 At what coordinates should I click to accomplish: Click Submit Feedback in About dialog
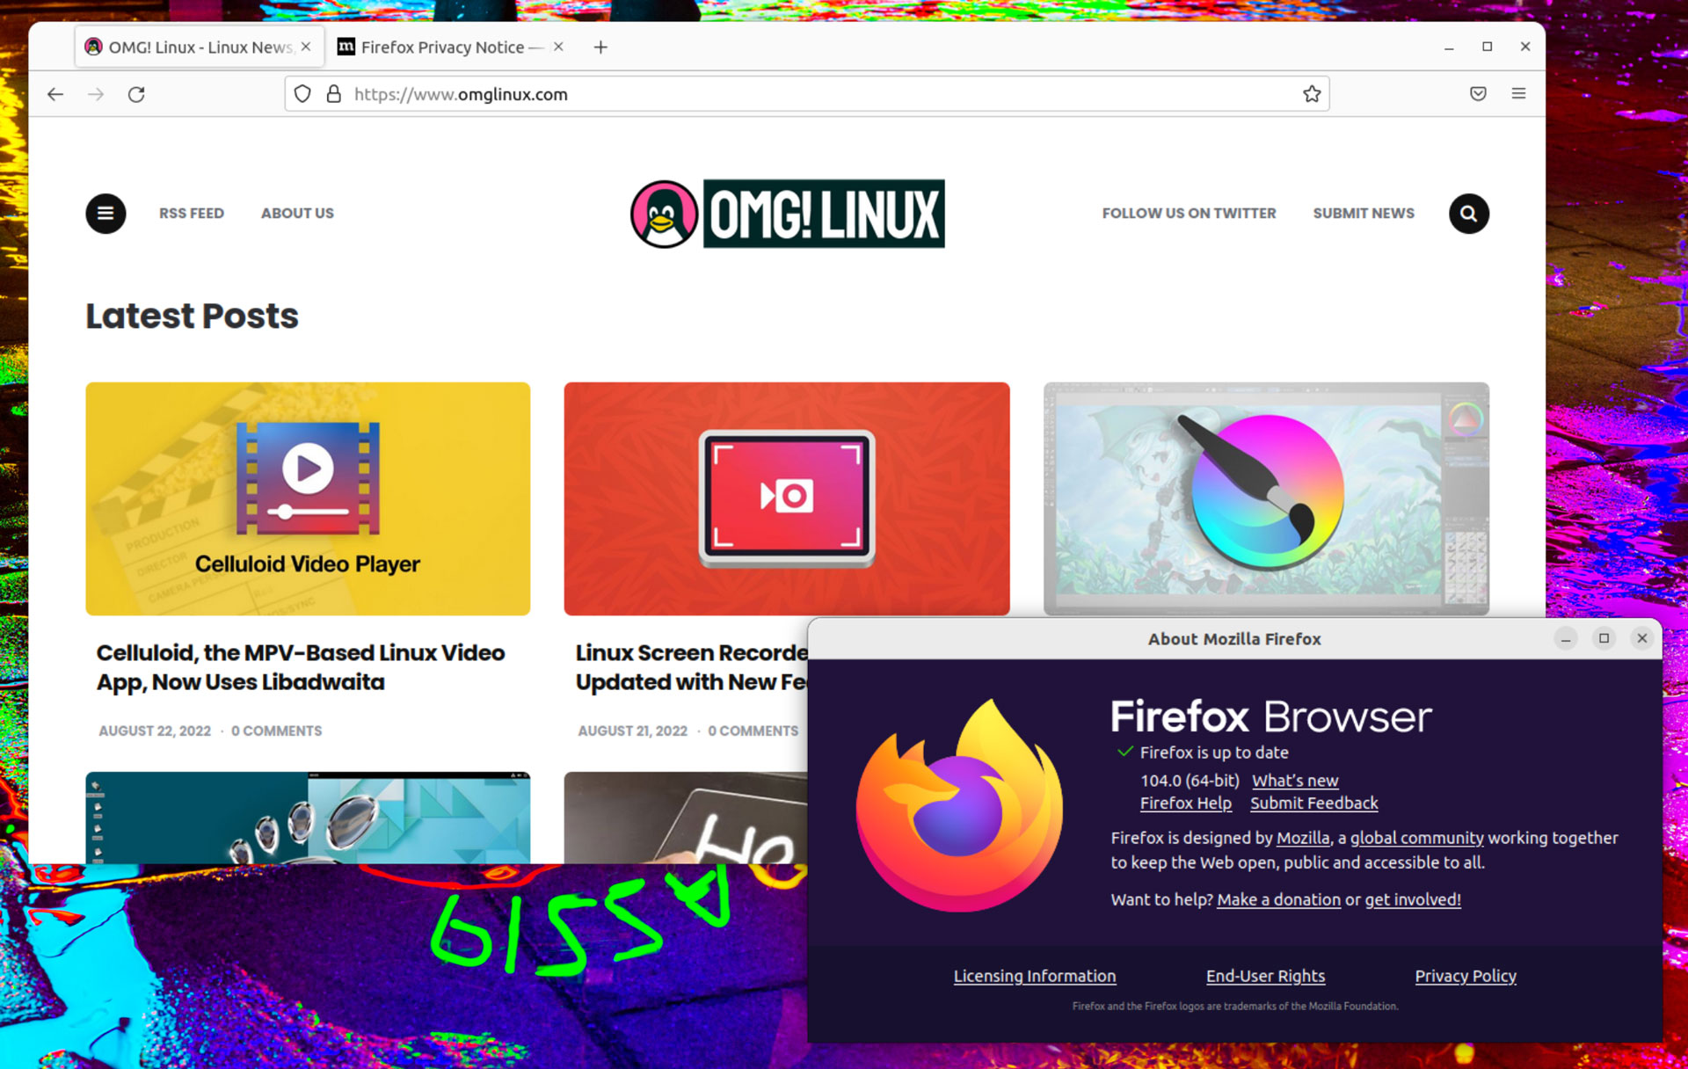pyautogui.click(x=1314, y=804)
